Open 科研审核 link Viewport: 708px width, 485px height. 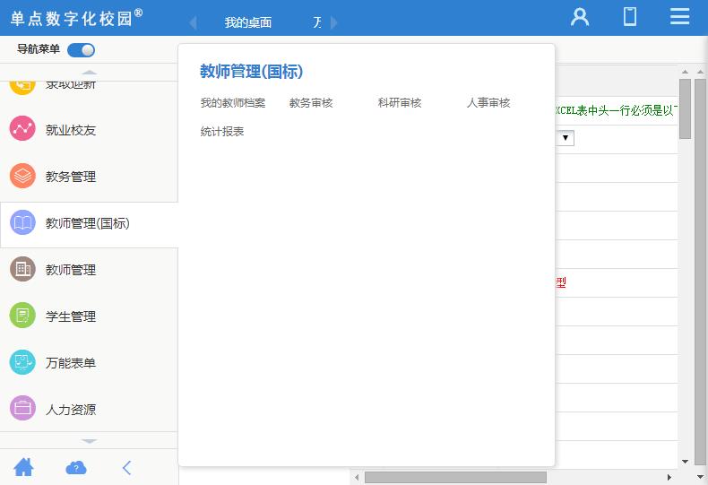400,103
